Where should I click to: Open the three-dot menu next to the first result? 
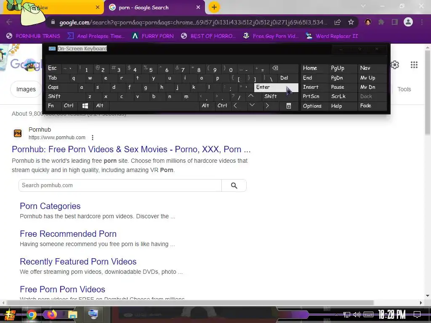pyautogui.click(x=93, y=138)
